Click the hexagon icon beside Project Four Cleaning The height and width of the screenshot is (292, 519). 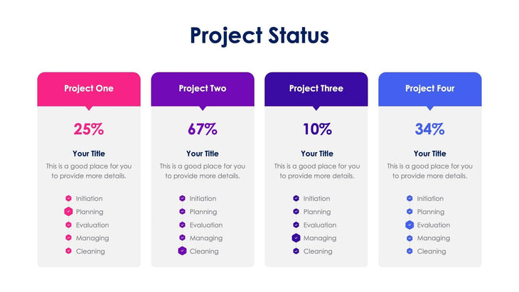[410, 251]
